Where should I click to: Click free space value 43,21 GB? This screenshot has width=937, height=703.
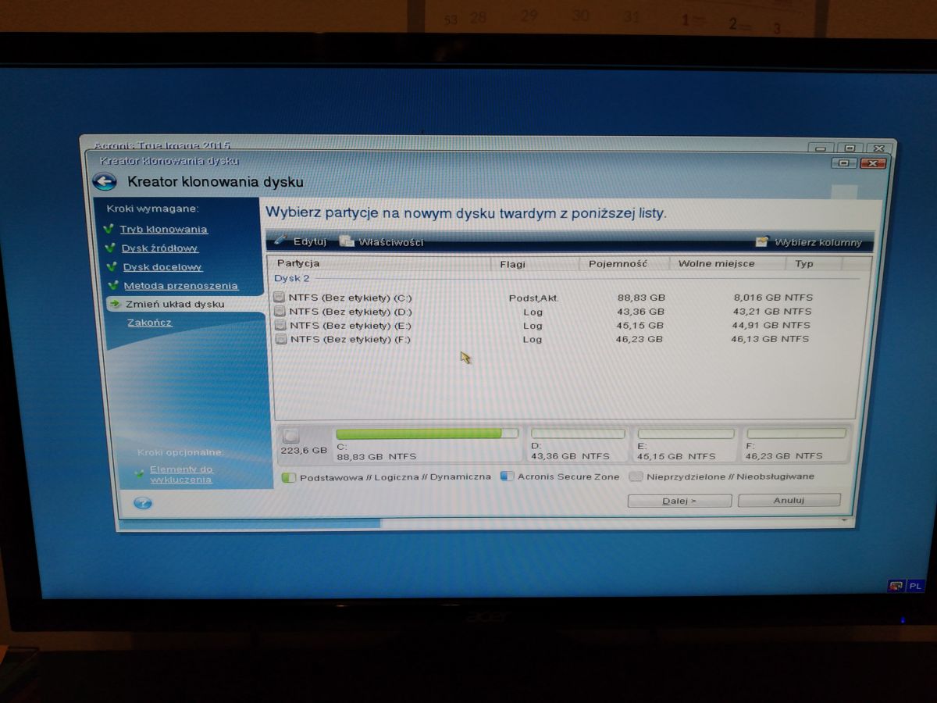point(756,312)
